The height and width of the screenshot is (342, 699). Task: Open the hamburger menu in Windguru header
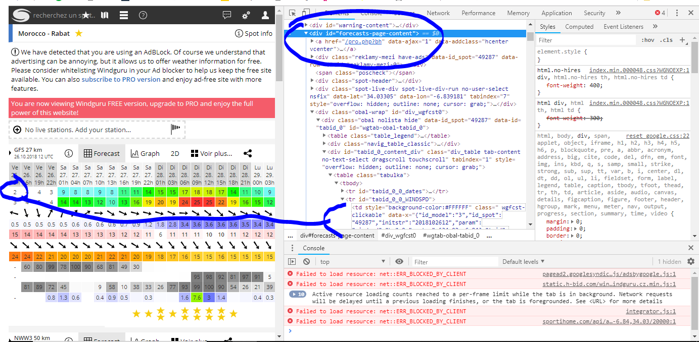tap(124, 16)
